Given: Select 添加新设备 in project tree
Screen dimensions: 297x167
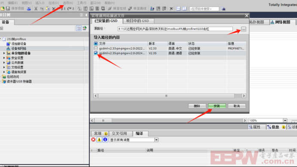Looking at the screenshot, I should pos(18,44).
